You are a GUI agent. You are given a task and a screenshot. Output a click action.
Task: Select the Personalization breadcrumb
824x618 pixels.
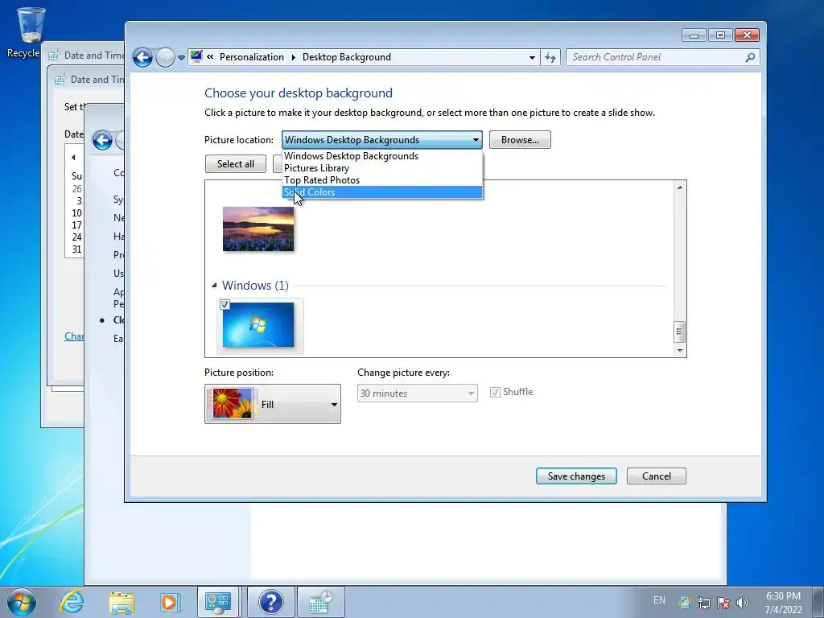251,57
